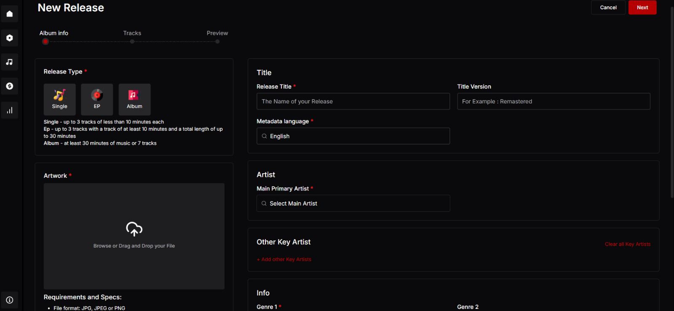The width and height of the screenshot is (674, 311).
Task: Click Add other Key Artists link
Action: tap(284, 259)
